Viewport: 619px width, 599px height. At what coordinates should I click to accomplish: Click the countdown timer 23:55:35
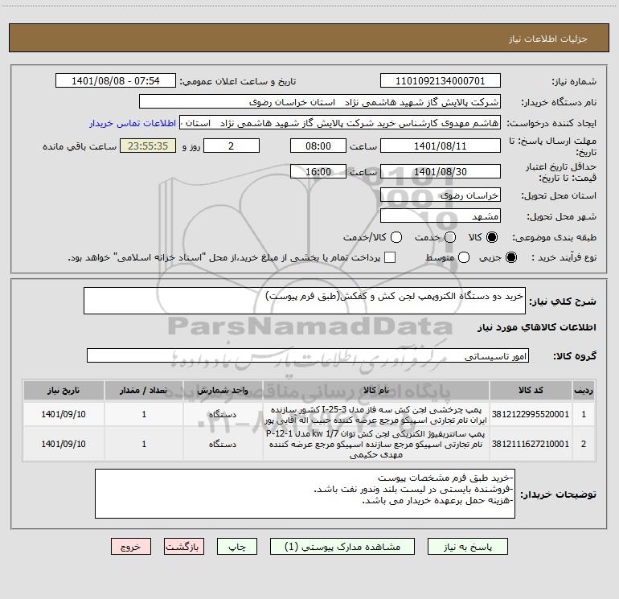pyautogui.click(x=148, y=146)
